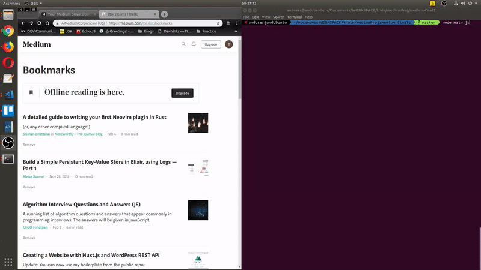481x270 pixels.
Task: Launch Firefox from the Ubuntu dock
Action: pos(8,47)
